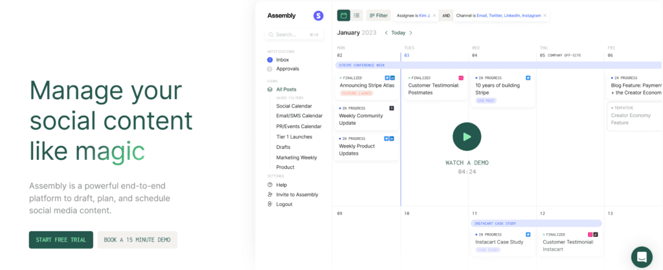Open Weekly Community Update card
This screenshot has width=663, height=270.
point(366,116)
